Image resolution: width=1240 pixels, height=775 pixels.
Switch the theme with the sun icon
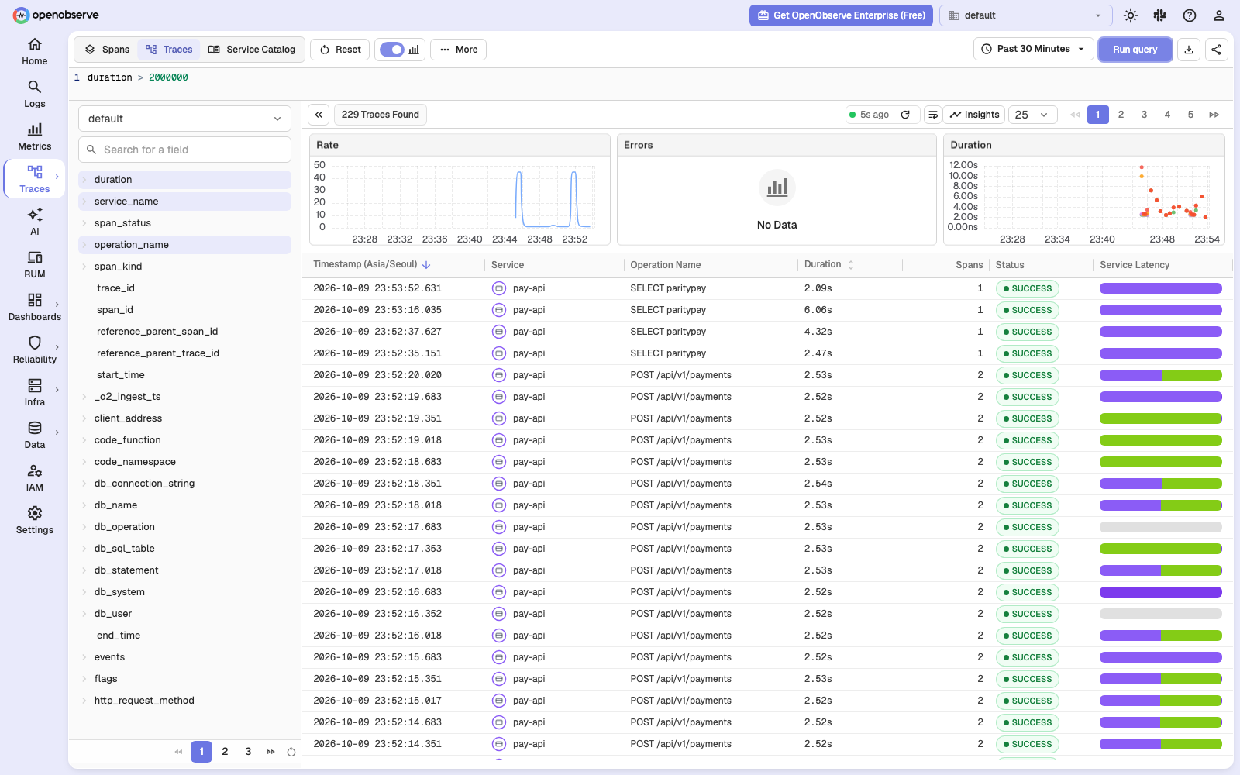[1131, 15]
